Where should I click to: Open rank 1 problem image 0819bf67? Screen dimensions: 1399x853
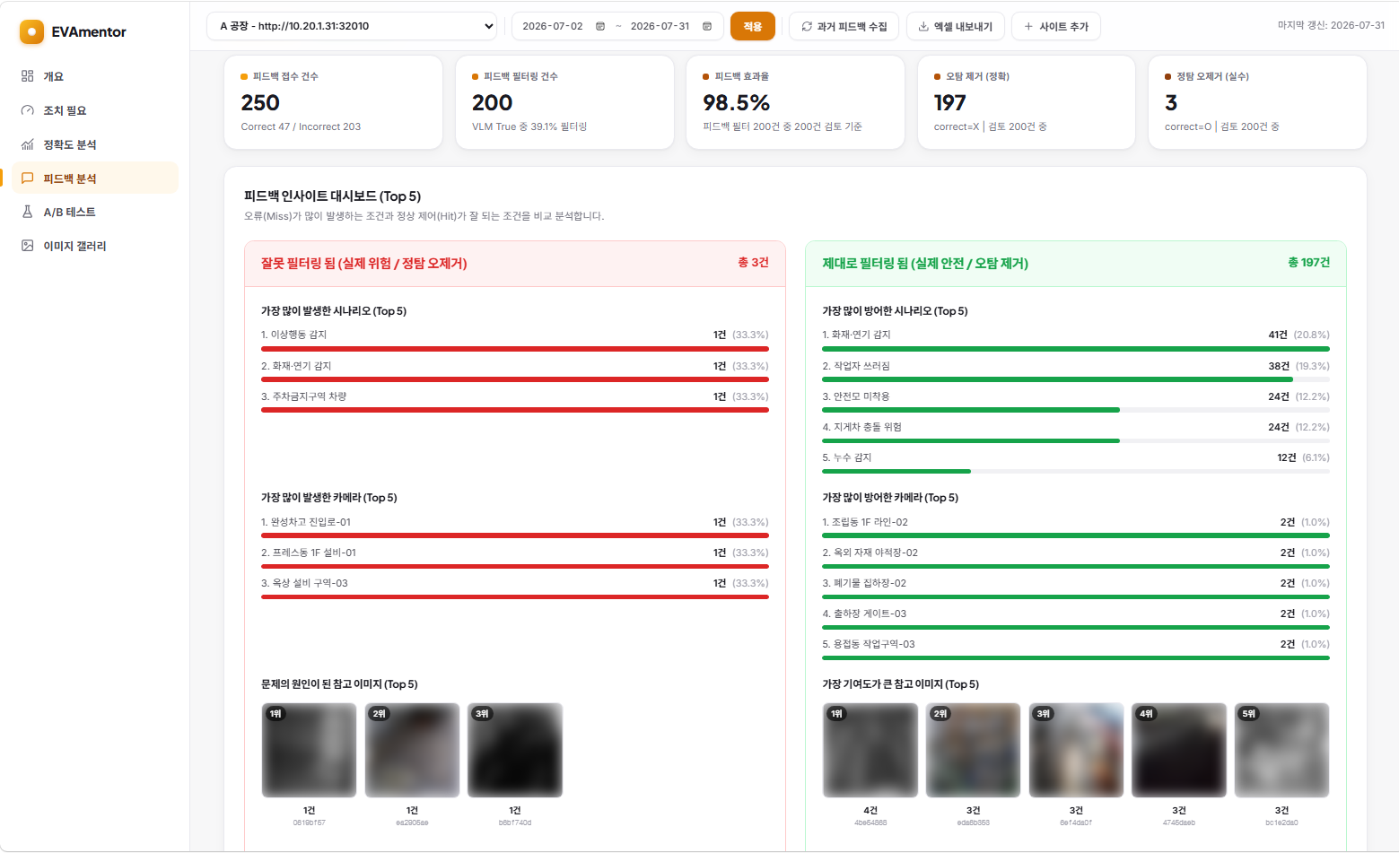[309, 750]
